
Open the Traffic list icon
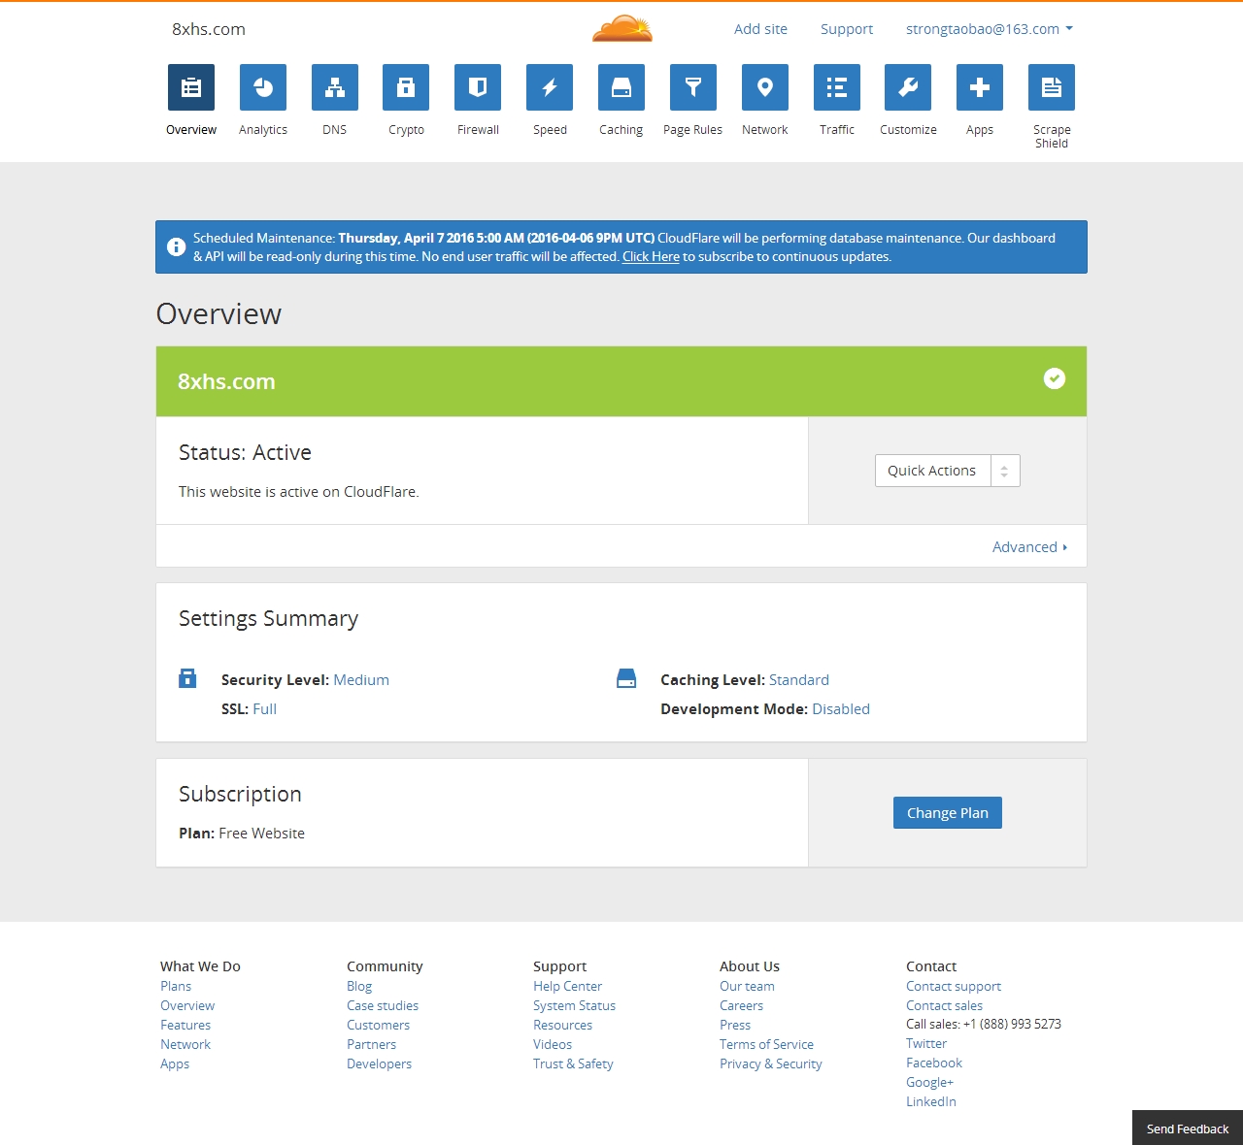pyautogui.click(x=837, y=87)
